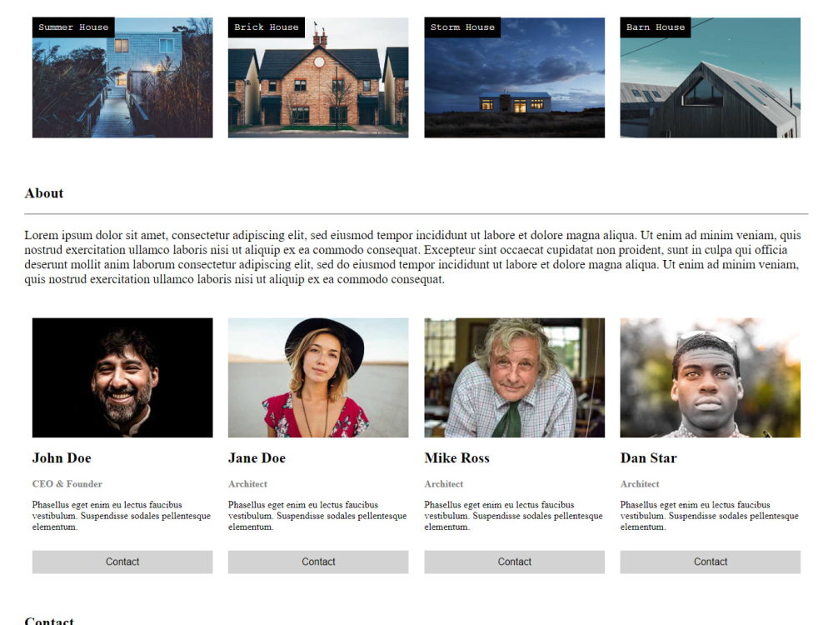Screen dimensions: 833x625
Task: Click Jane Doe's Architect title
Action: pyautogui.click(x=247, y=484)
